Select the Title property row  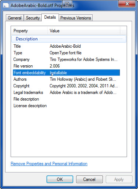click(66, 46)
